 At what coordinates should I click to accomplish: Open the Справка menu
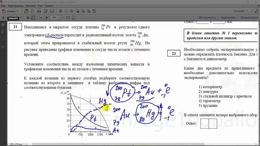[x=49, y=6]
